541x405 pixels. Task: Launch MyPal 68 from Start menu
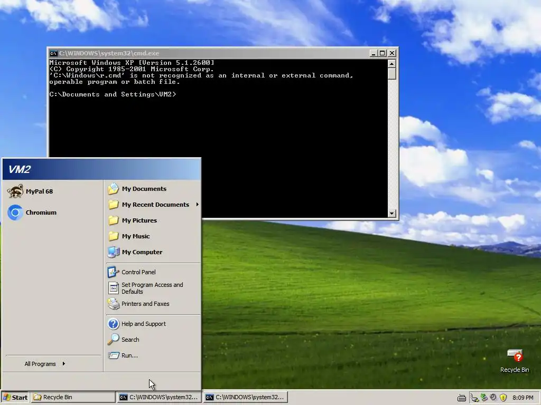(53, 191)
